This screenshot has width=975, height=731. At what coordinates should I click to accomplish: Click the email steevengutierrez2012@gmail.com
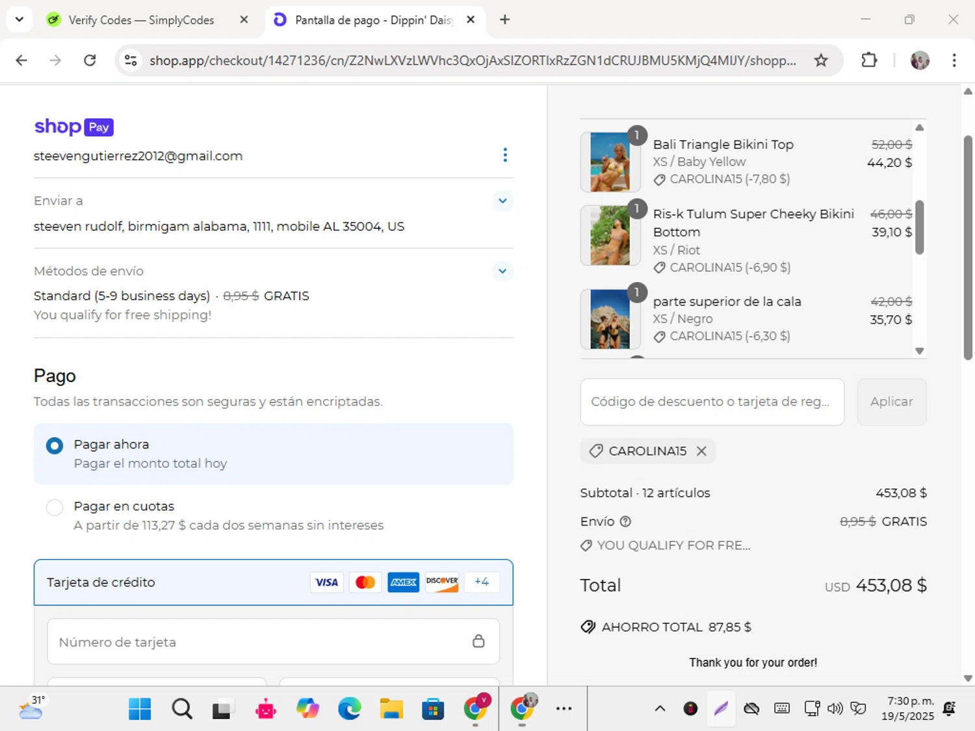pyautogui.click(x=138, y=156)
